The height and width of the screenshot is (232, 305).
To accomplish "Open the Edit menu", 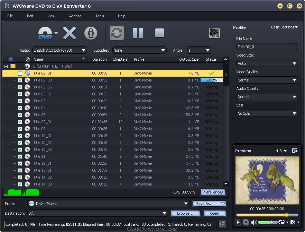I will click(30, 16).
